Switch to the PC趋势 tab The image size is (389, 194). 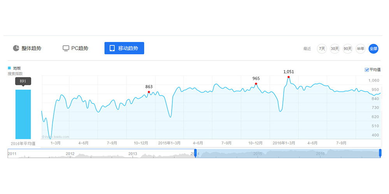coord(75,48)
